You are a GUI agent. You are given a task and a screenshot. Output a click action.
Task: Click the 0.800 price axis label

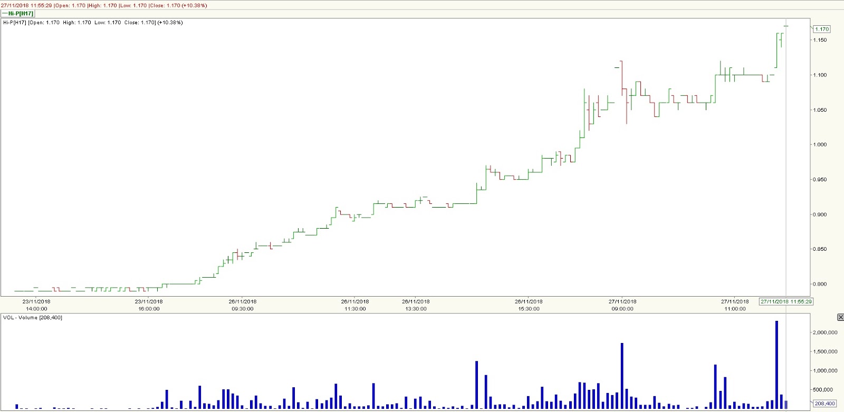tap(820, 284)
